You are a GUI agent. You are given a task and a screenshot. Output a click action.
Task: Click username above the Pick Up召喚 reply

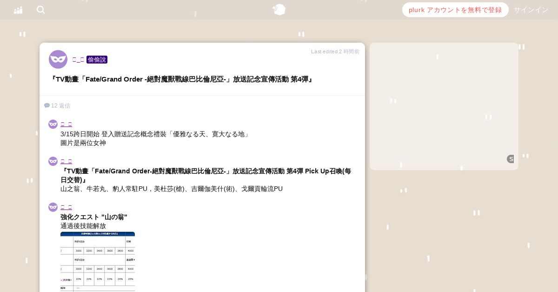66,161
